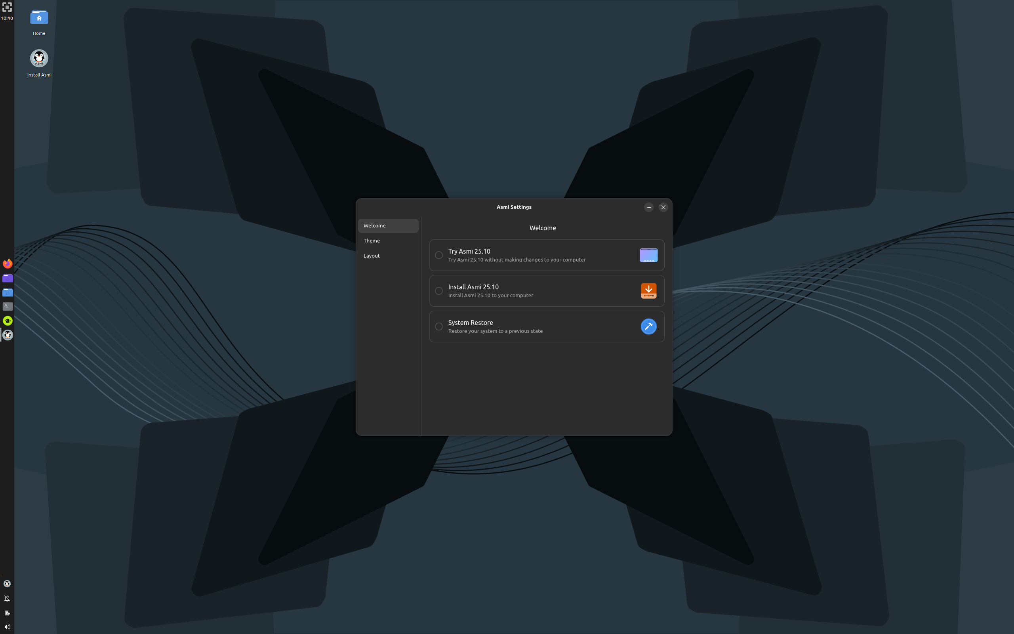Click the Try Asmi desktop preview icon
Viewport: 1014px width, 634px height.
pos(649,255)
